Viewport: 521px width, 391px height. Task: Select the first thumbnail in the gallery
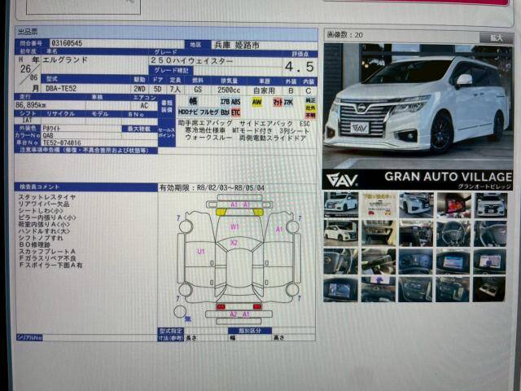[x=340, y=204]
